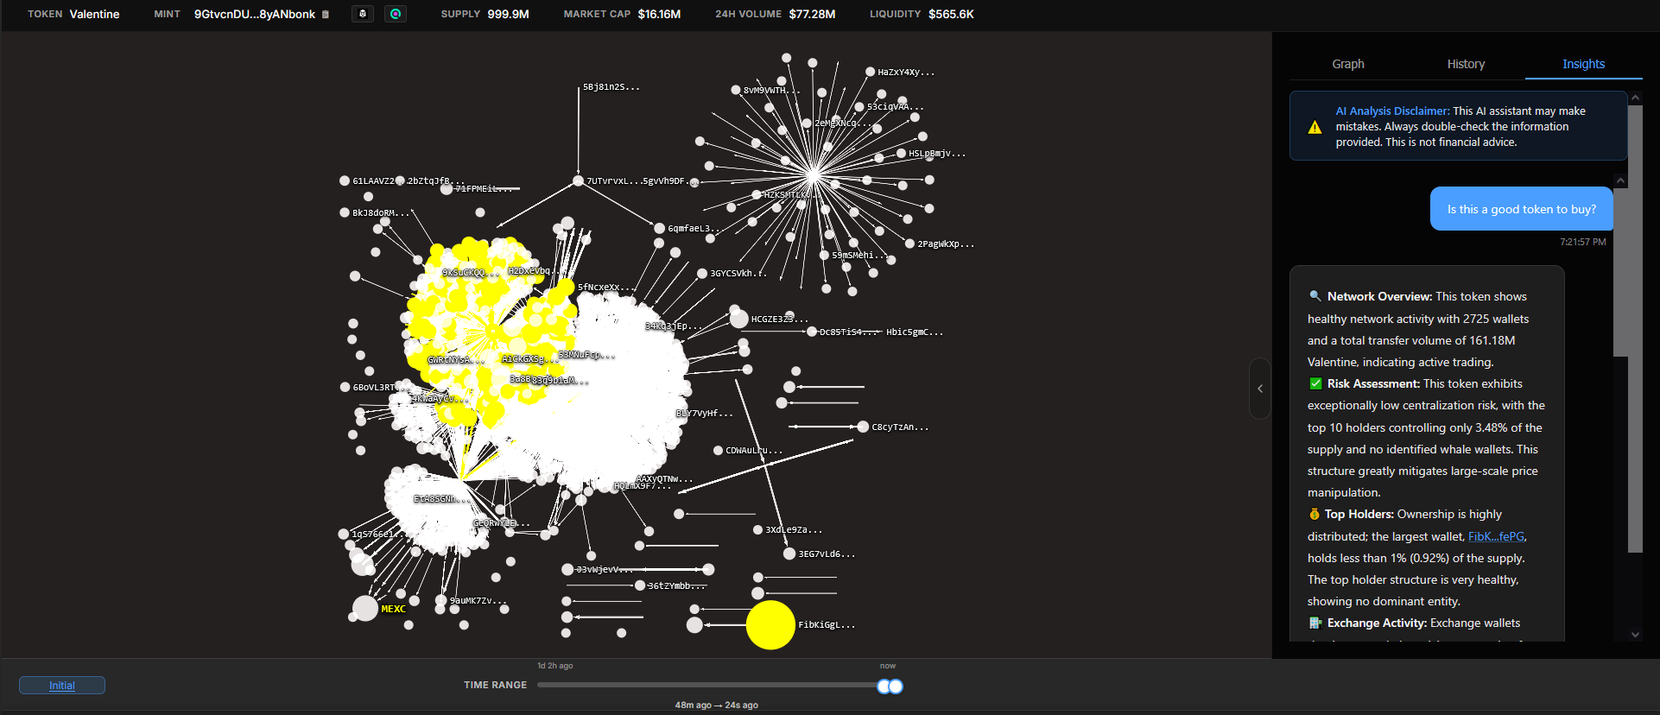Select the 3XdLe9Za wallet node

[757, 529]
